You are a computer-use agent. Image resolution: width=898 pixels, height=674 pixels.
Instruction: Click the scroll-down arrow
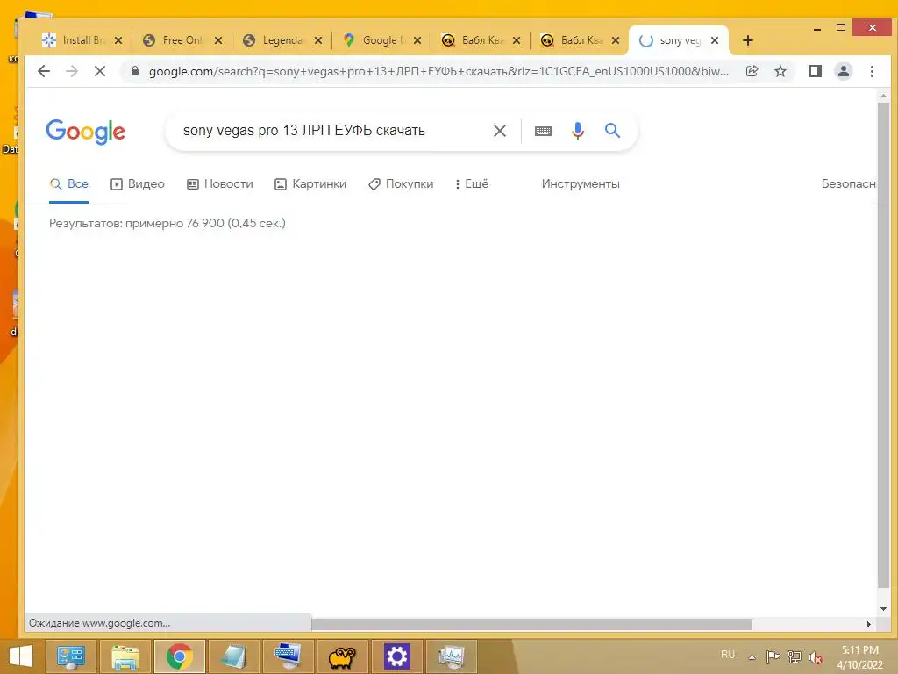point(883,609)
